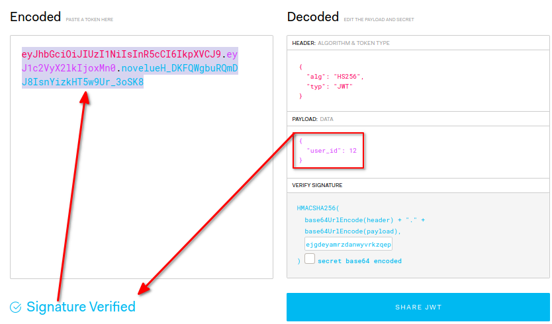The width and height of the screenshot is (552, 324).
Task: Enable the secret base64 encoded checkbox
Action: click(x=309, y=260)
